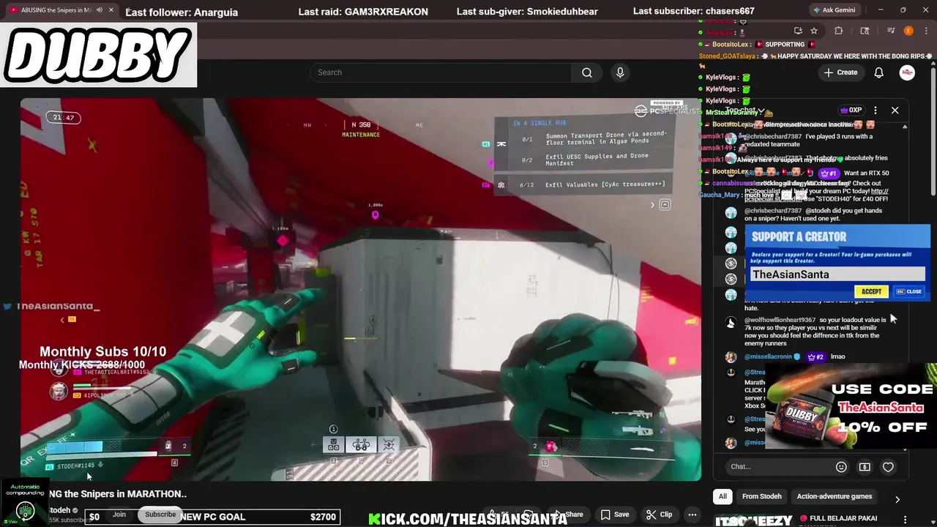Open the browser media controls icon
This screenshot has width=937, height=527.
click(x=891, y=31)
